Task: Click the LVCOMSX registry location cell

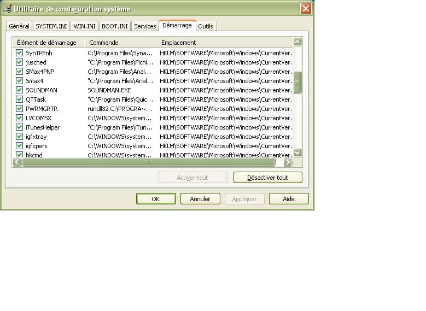Action: (226, 118)
